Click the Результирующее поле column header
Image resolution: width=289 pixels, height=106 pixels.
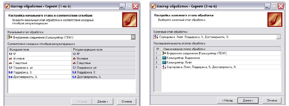[104, 49]
